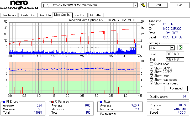Click the red PI Failures legend square
The image size is (190, 116).
pos(52,102)
